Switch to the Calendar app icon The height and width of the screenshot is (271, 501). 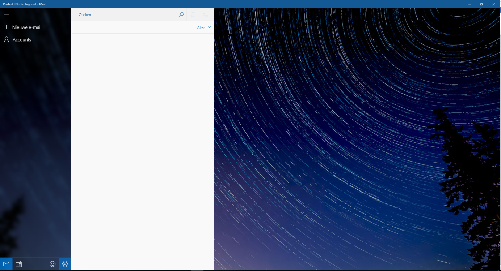[x=19, y=264]
